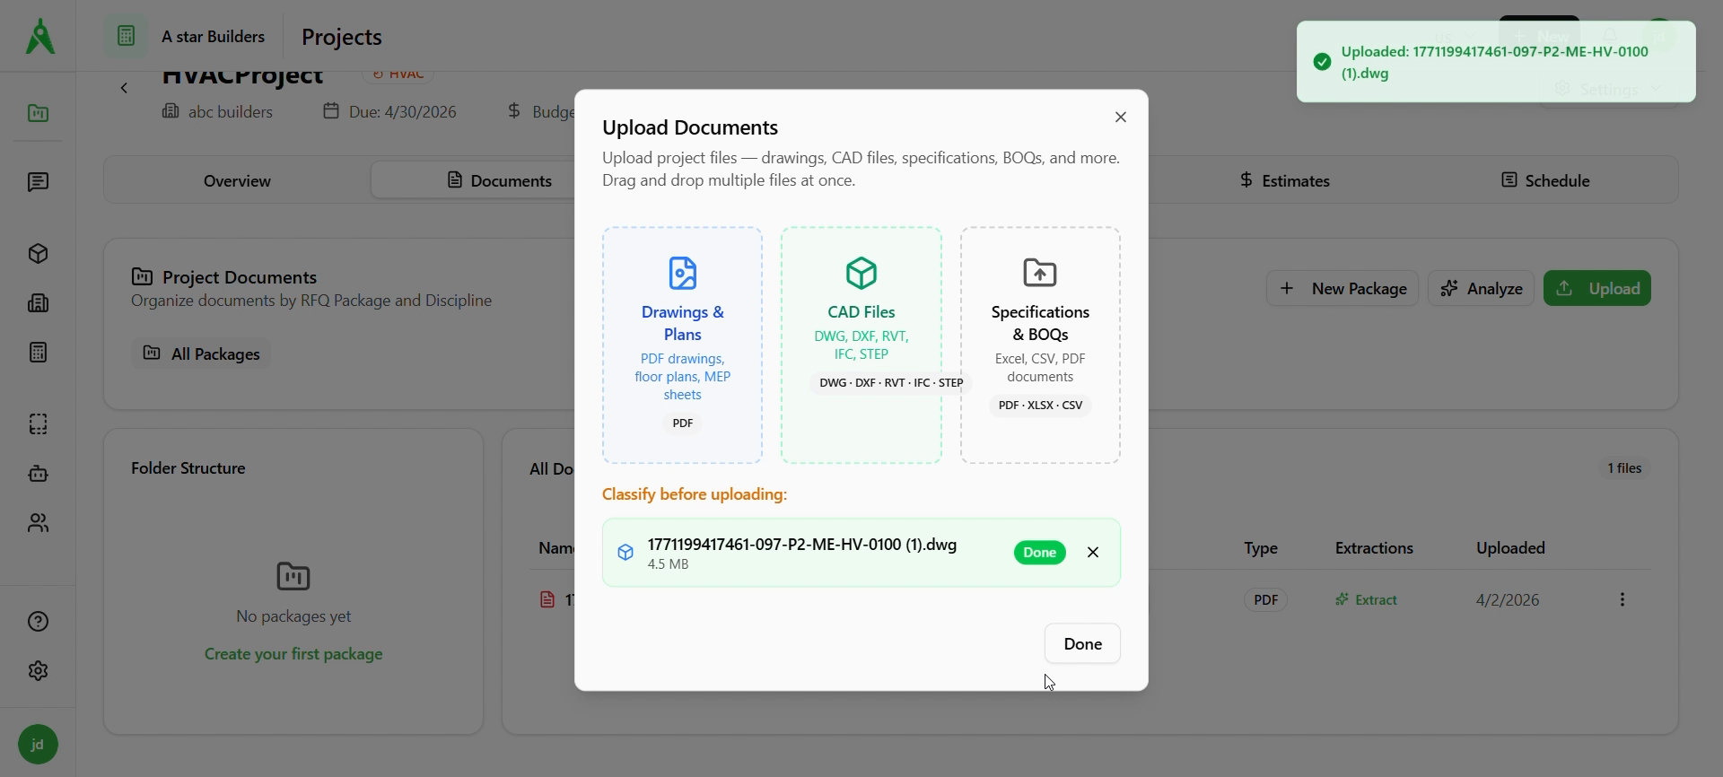Image resolution: width=1723 pixels, height=777 pixels.
Task: Close the Upload Documents dialog
Action: coord(1120,118)
